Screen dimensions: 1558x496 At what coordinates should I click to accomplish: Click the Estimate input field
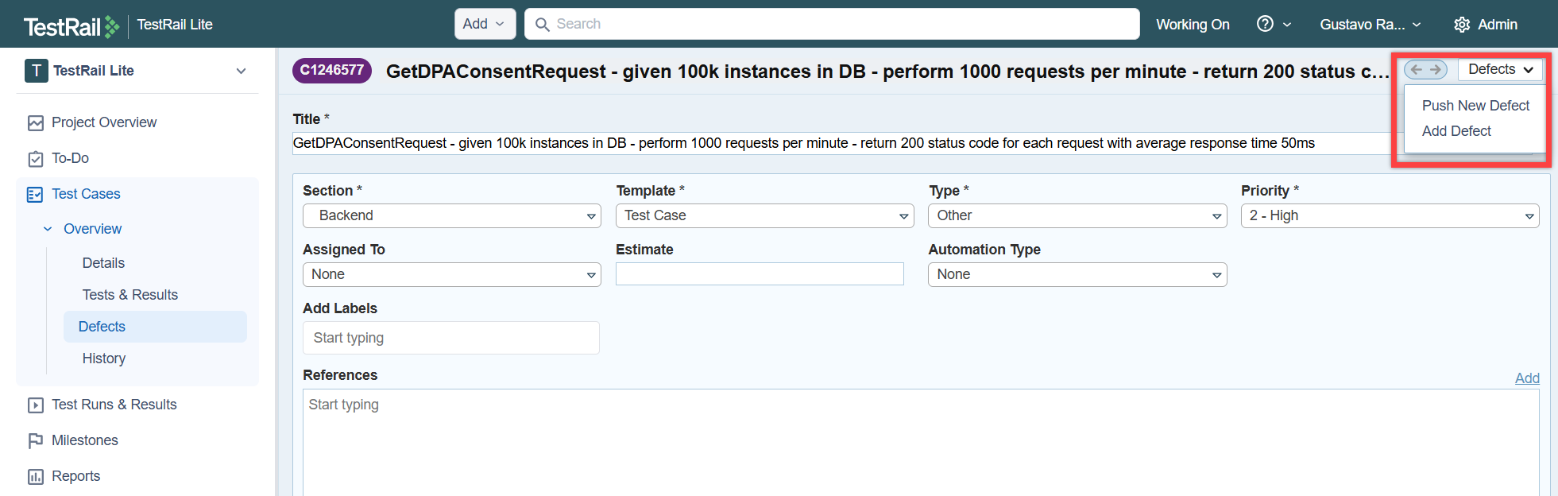[759, 274]
